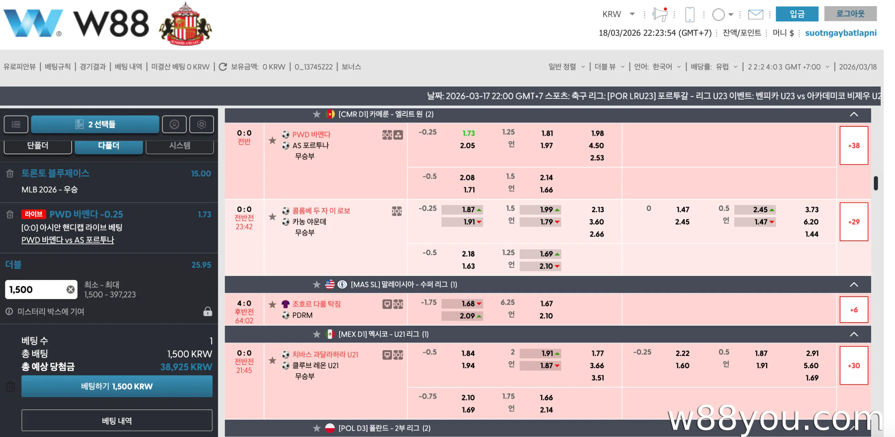Open lineup icon for 치바스 과달라하라 U21
The image size is (895, 437).
398,355
